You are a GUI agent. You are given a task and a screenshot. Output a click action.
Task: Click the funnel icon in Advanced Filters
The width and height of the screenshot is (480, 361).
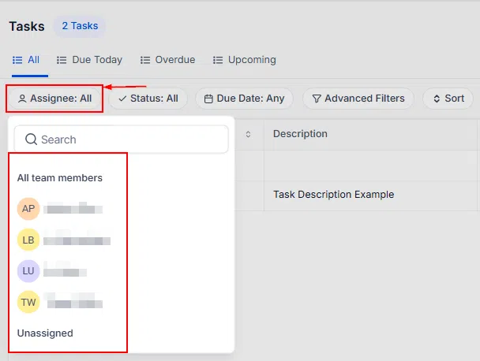(x=317, y=99)
